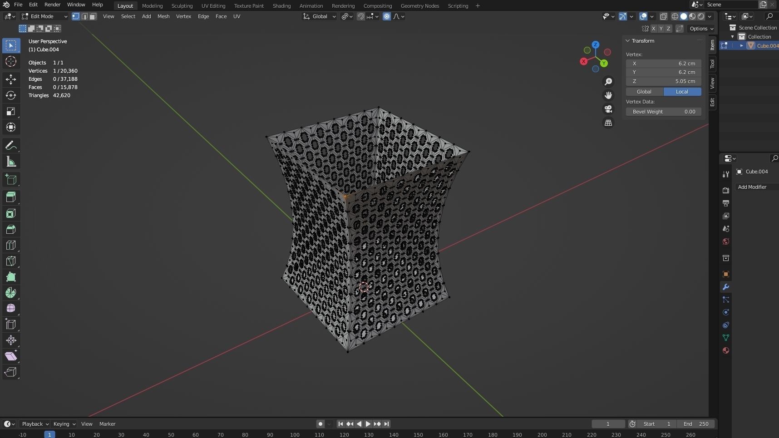779x438 pixels.
Task: Click the zoom magnifier viewport gizmo
Action: tap(608, 82)
